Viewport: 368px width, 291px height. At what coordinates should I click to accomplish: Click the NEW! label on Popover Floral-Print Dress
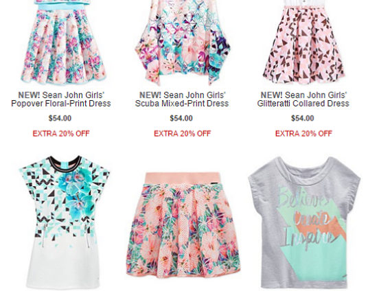pos(29,95)
